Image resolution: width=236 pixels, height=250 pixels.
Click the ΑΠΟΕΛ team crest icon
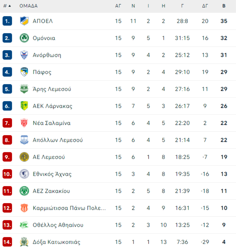tap(24, 21)
